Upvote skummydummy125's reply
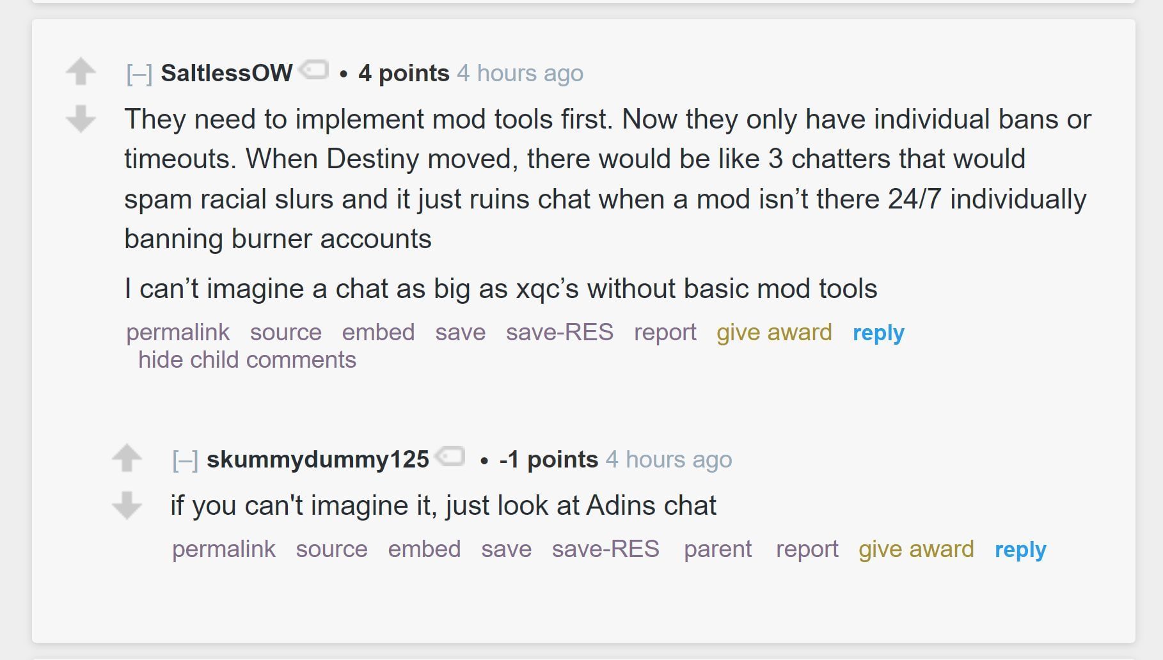 click(x=127, y=457)
